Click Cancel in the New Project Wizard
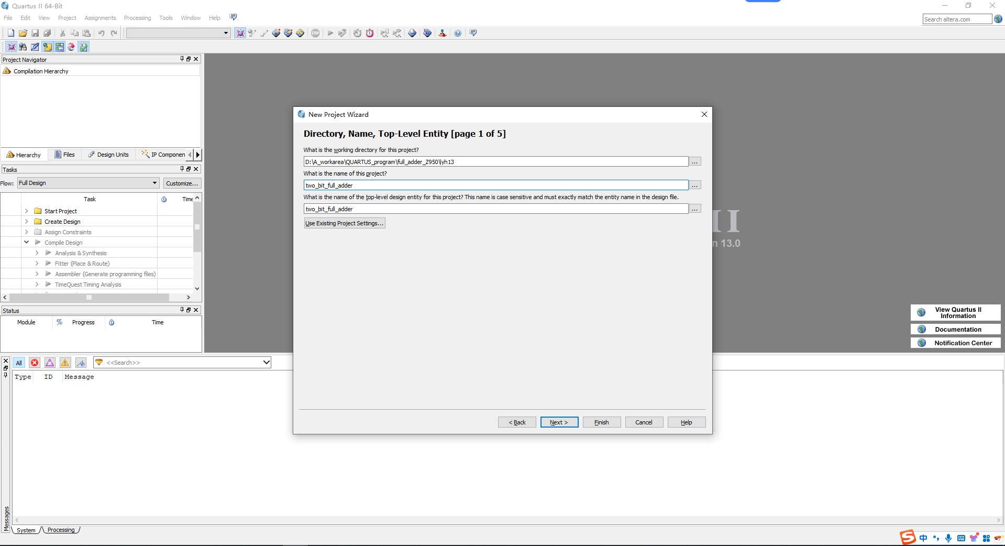This screenshot has width=1005, height=546. pos(644,422)
